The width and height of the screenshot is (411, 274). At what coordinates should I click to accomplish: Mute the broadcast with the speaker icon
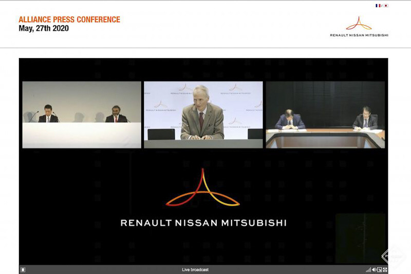click(374, 269)
